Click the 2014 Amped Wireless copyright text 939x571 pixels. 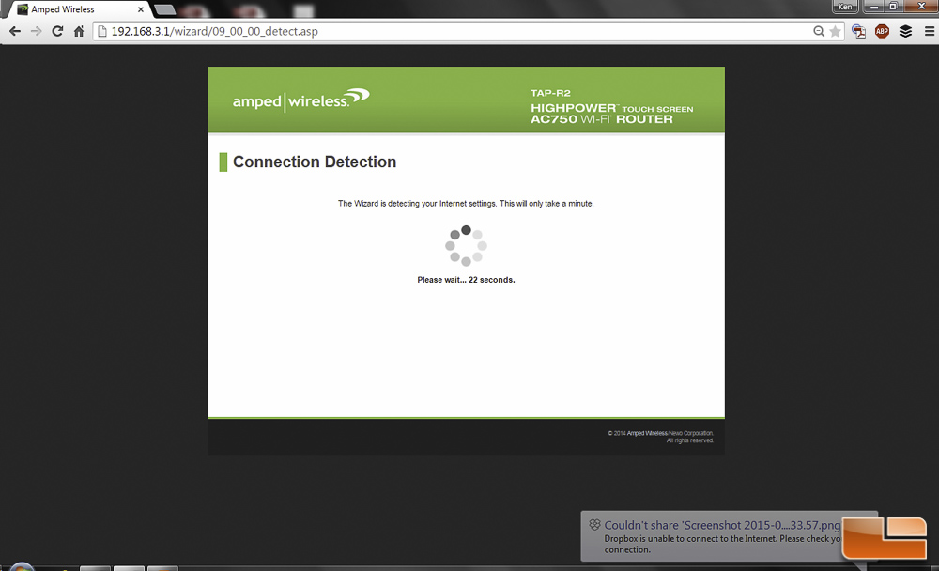pos(660,437)
